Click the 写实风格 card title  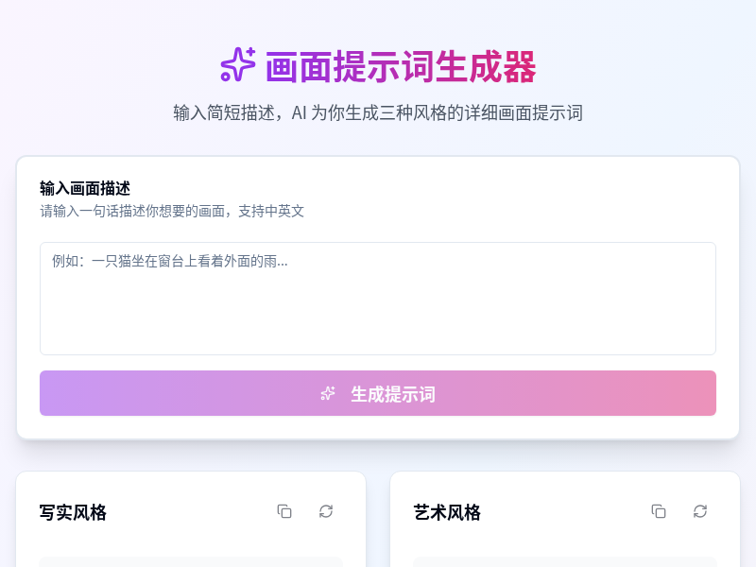(x=73, y=513)
